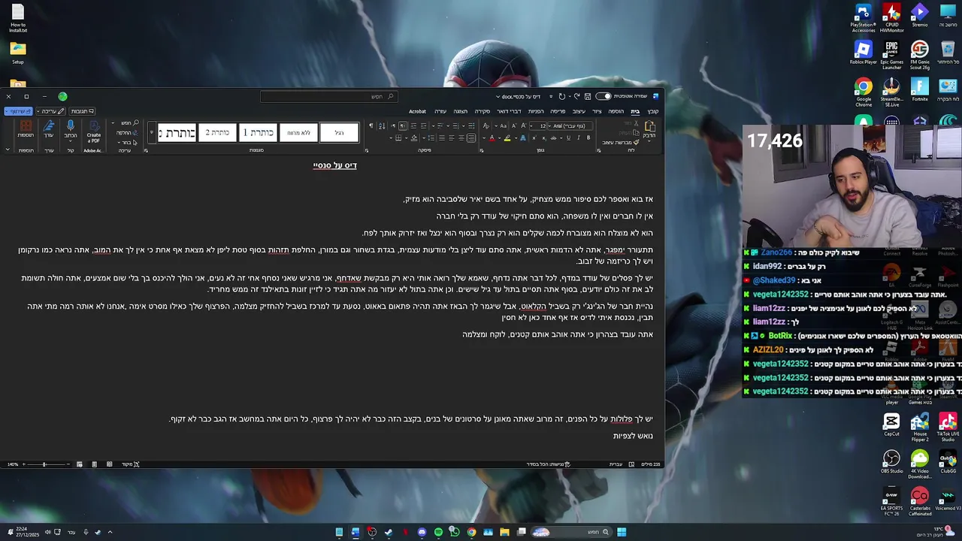Click the Word search box (חפש)

(331, 96)
